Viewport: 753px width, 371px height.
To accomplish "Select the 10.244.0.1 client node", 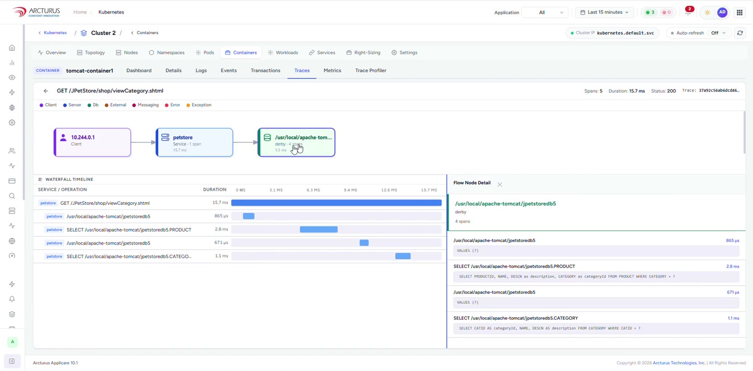I will click(92, 142).
